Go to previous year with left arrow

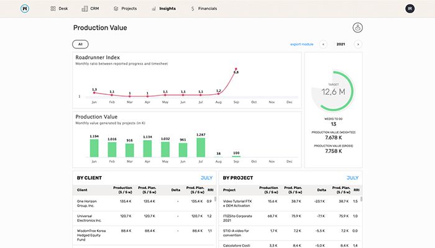pyautogui.click(x=323, y=44)
